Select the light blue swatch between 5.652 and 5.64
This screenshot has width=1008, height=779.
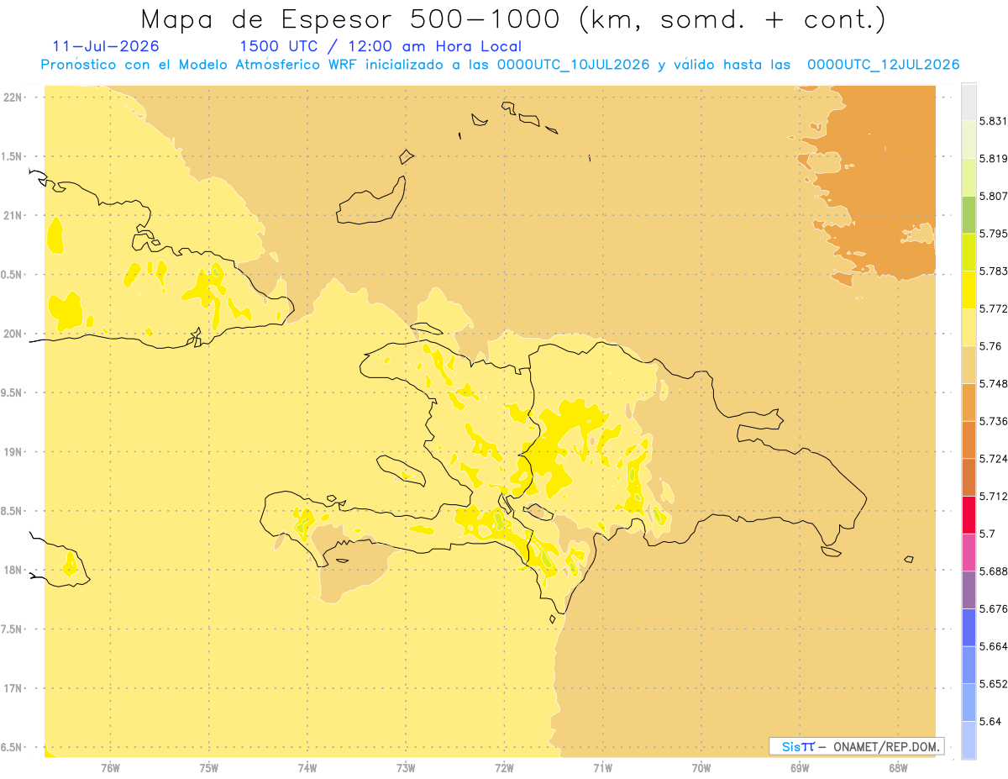pos(969,703)
